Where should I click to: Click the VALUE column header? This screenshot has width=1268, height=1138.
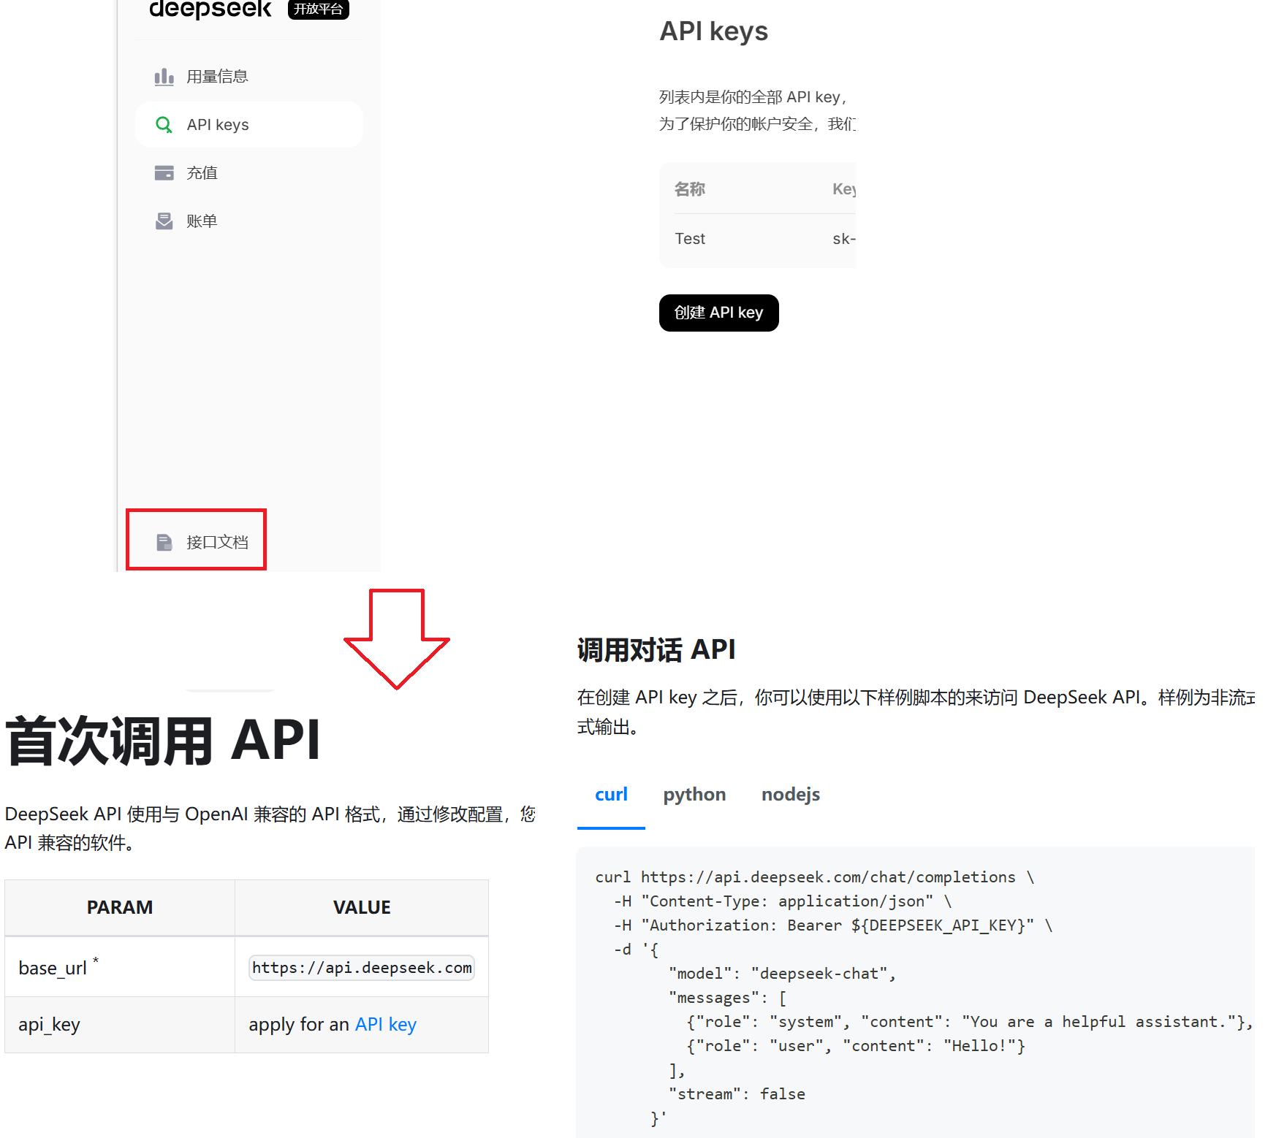362,907
